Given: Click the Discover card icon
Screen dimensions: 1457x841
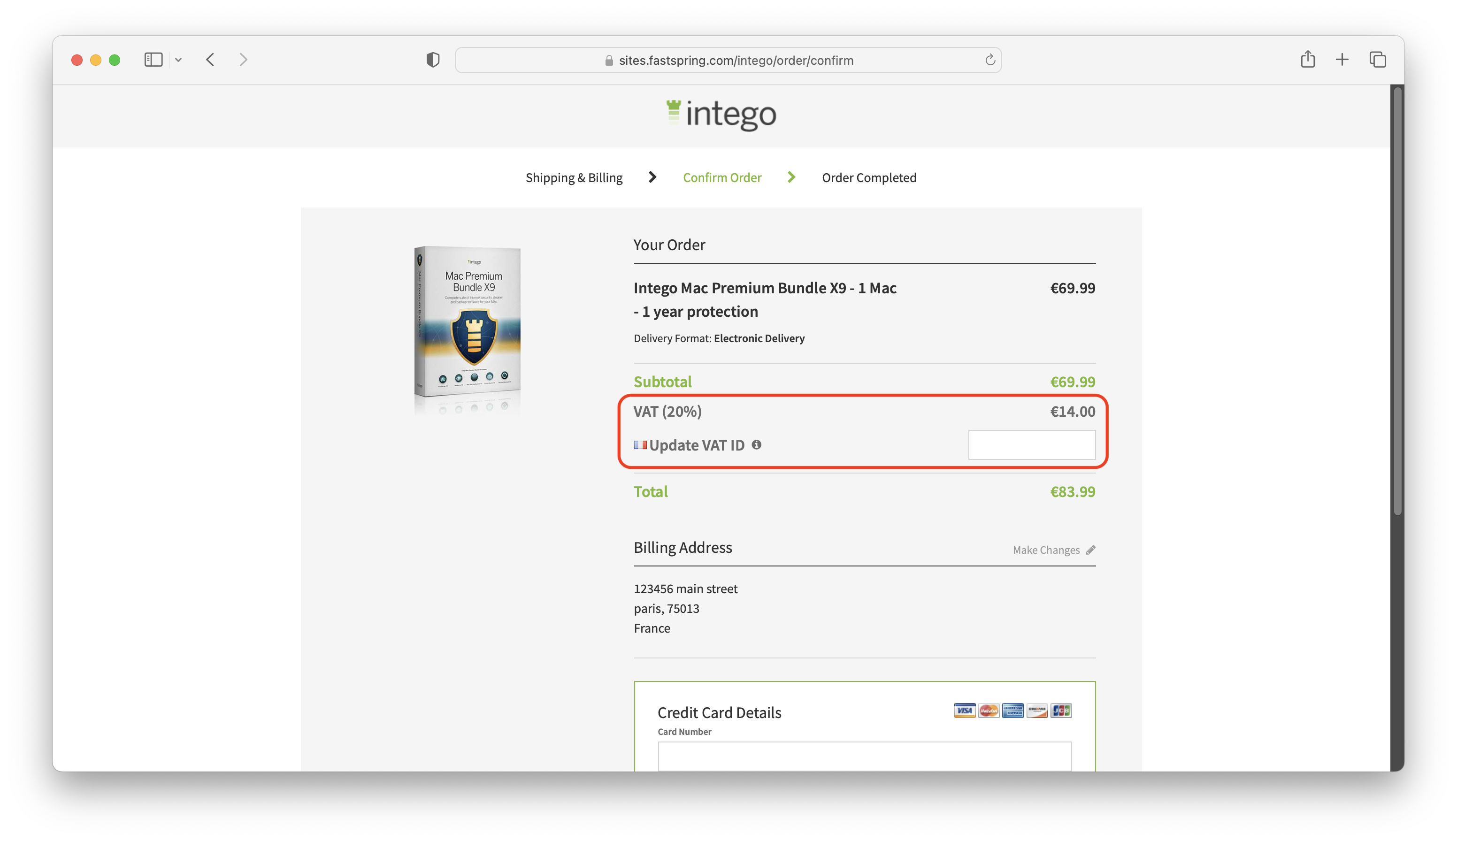Looking at the screenshot, I should point(1037,711).
